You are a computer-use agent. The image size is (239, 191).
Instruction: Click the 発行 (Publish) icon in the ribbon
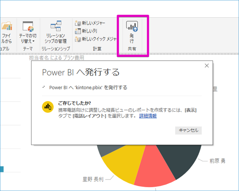(132, 26)
